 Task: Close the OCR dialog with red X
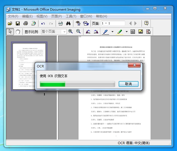click(x=134, y=65)
